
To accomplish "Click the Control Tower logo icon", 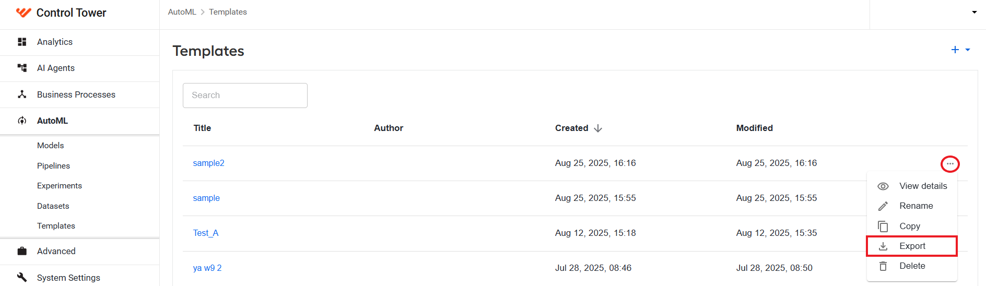I will click(24, 13).
